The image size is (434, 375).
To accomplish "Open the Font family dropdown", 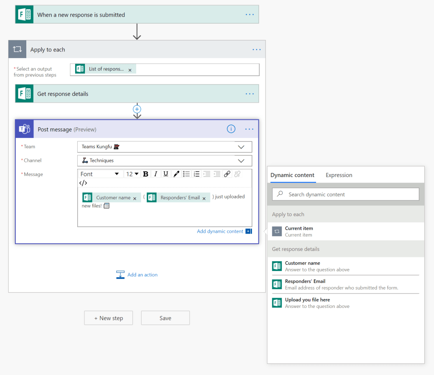I will pyautogui.click(x=100, y=174).
